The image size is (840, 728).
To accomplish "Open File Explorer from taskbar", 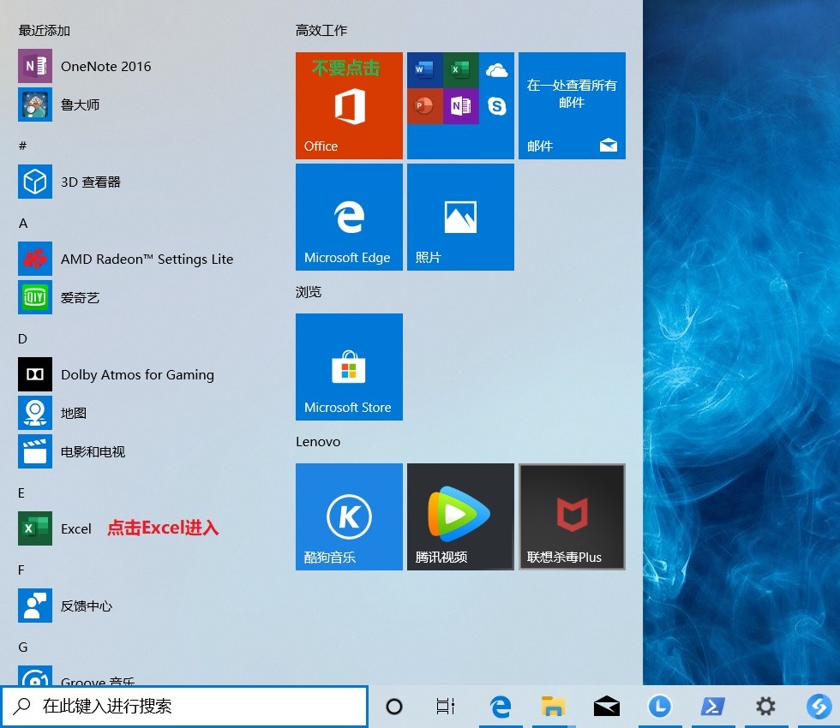I will pyautogui.click(x=553, y=707).
